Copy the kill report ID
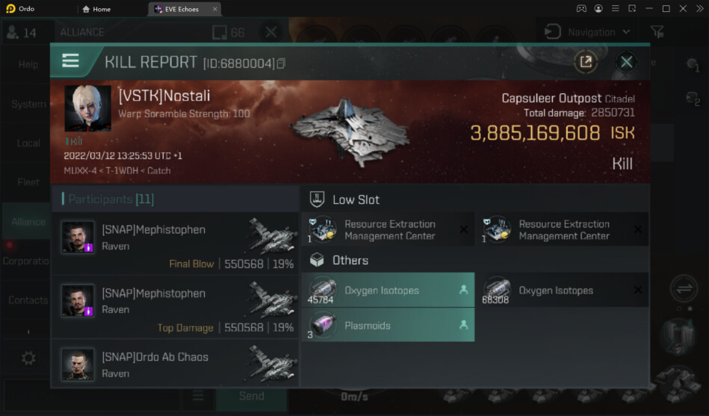 pyautogui.click(x=281, y=63)
